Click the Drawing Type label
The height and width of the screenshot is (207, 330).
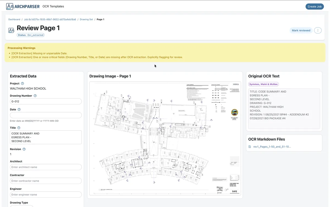click(x=19, y=203)
